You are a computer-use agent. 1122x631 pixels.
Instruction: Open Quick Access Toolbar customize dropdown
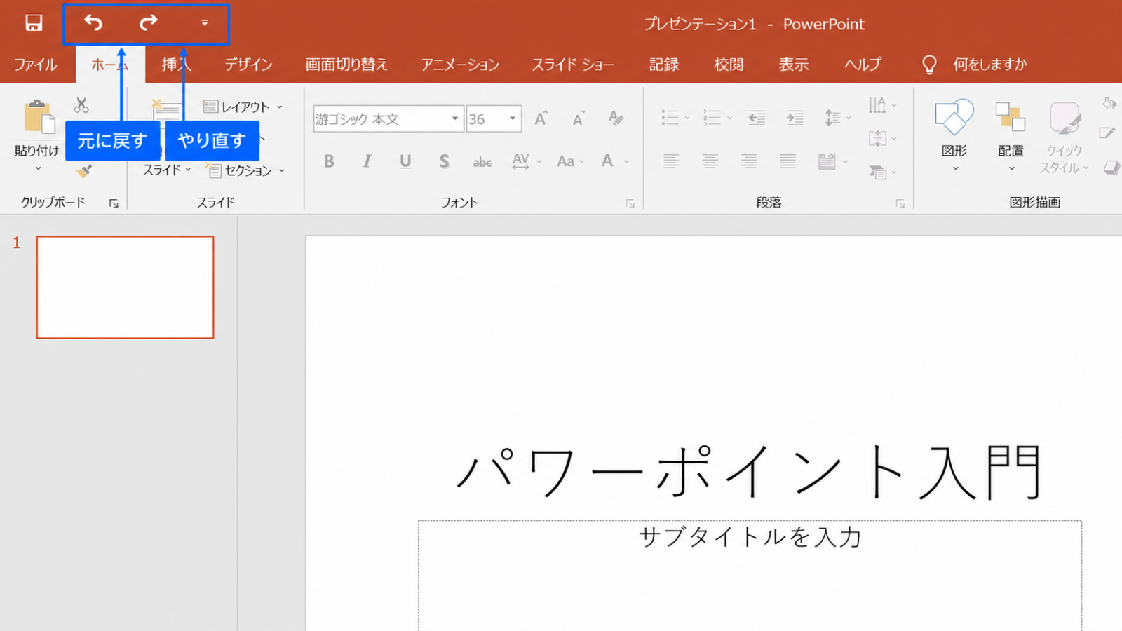coord(204,23)
